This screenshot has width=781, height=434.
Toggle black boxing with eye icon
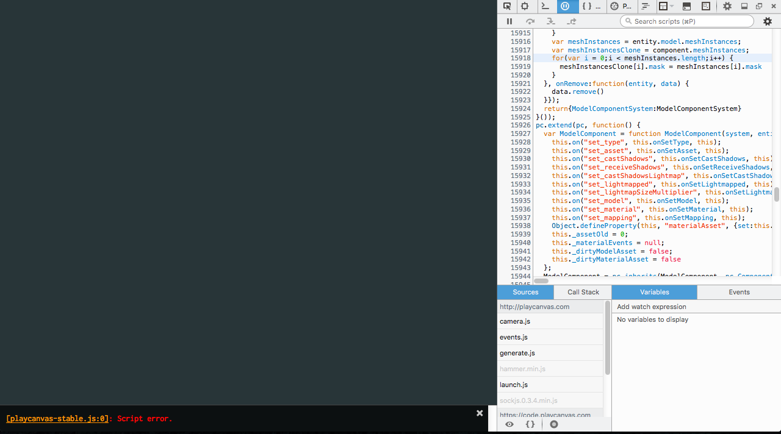509,424
